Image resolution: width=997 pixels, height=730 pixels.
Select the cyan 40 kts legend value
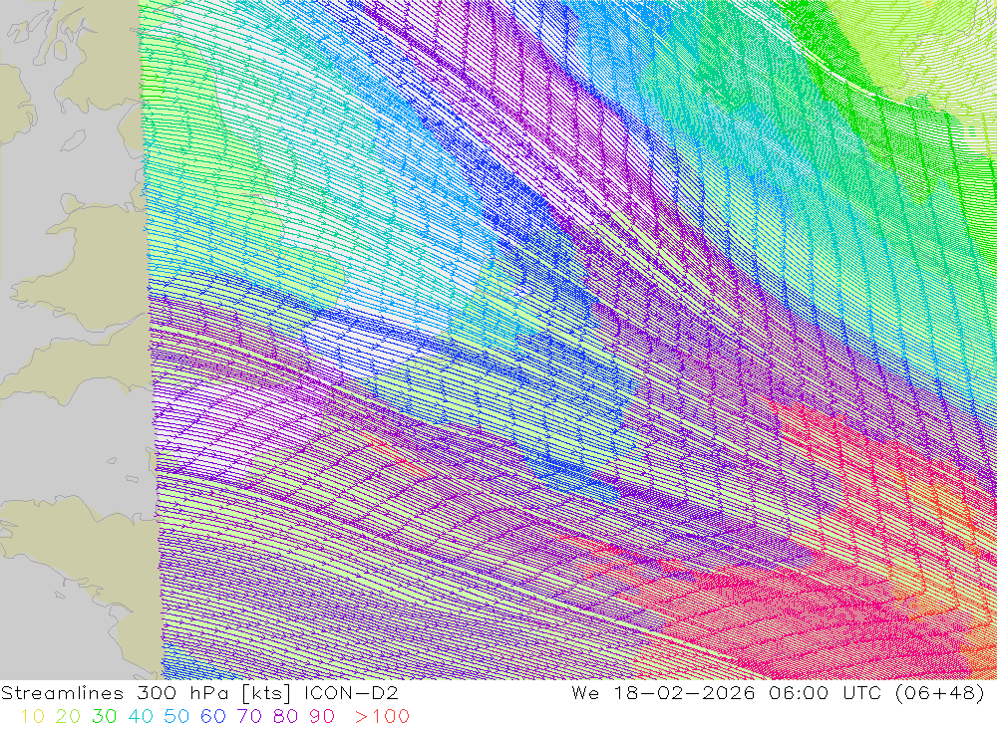pyautogui.click(x=141, y=717)
